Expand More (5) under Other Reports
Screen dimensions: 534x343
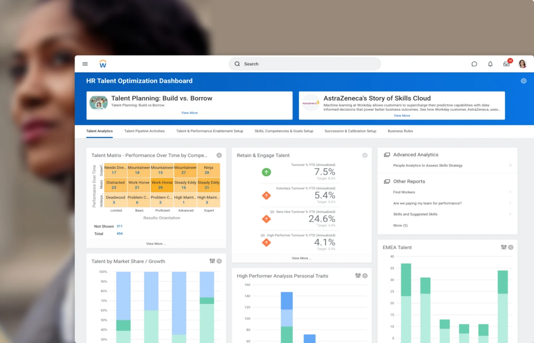pyautogui.click(x=400, y=226)
